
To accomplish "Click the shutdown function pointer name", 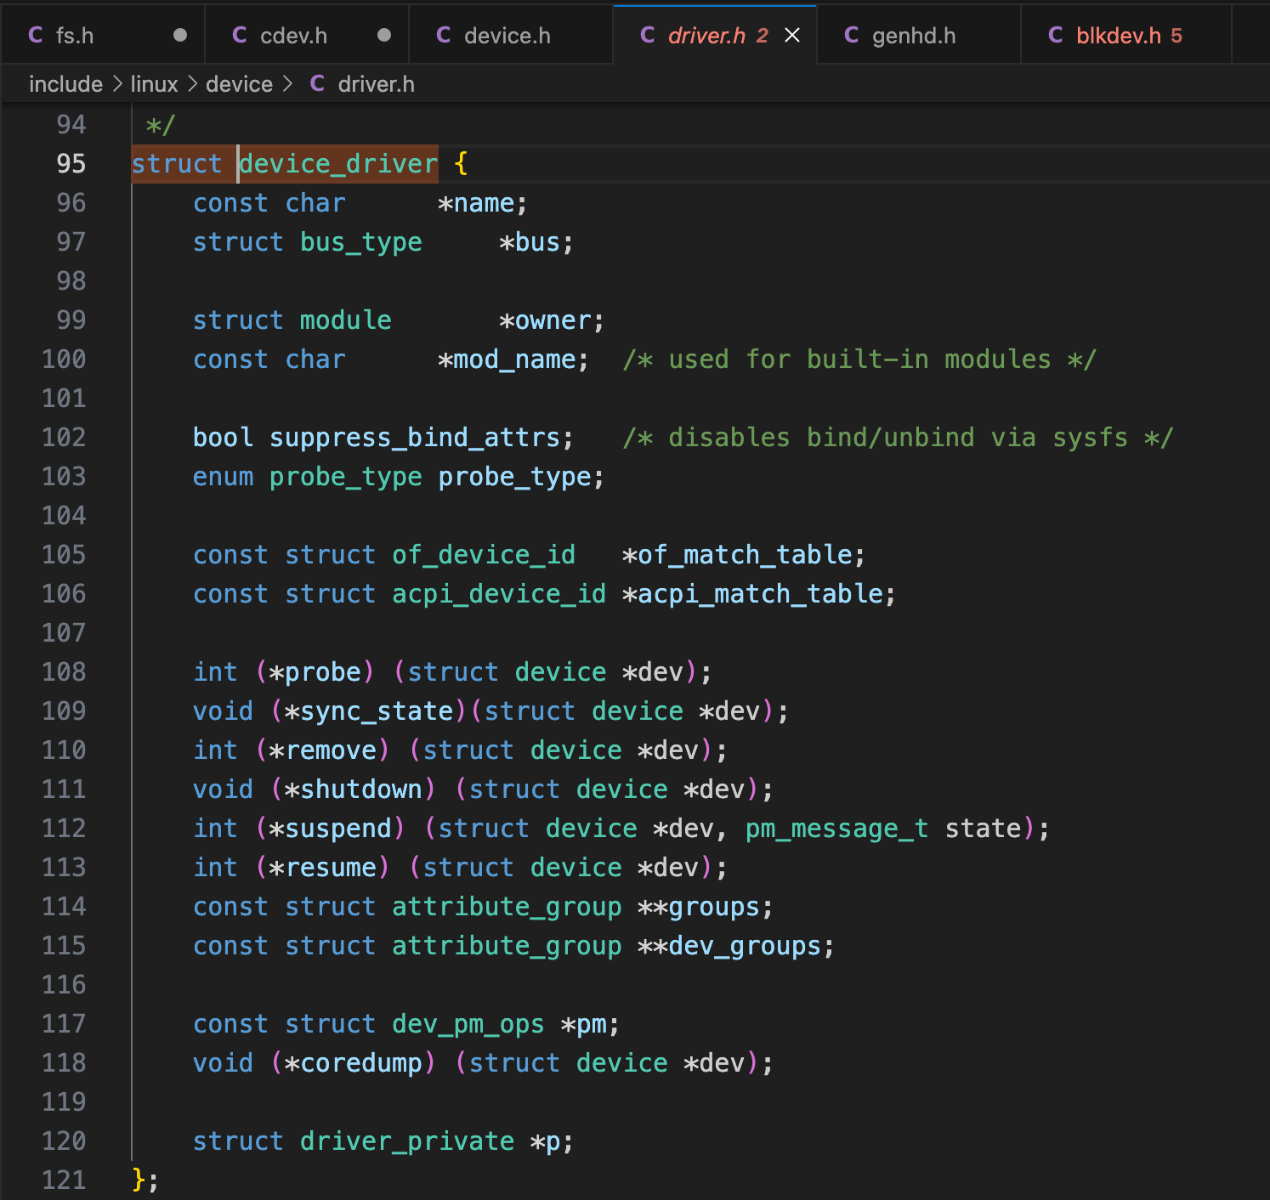I will (x=361, y=790).
